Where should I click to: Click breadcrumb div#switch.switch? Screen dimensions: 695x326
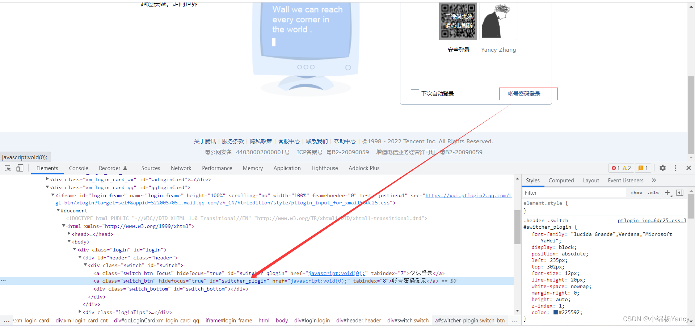click(408, 321)
